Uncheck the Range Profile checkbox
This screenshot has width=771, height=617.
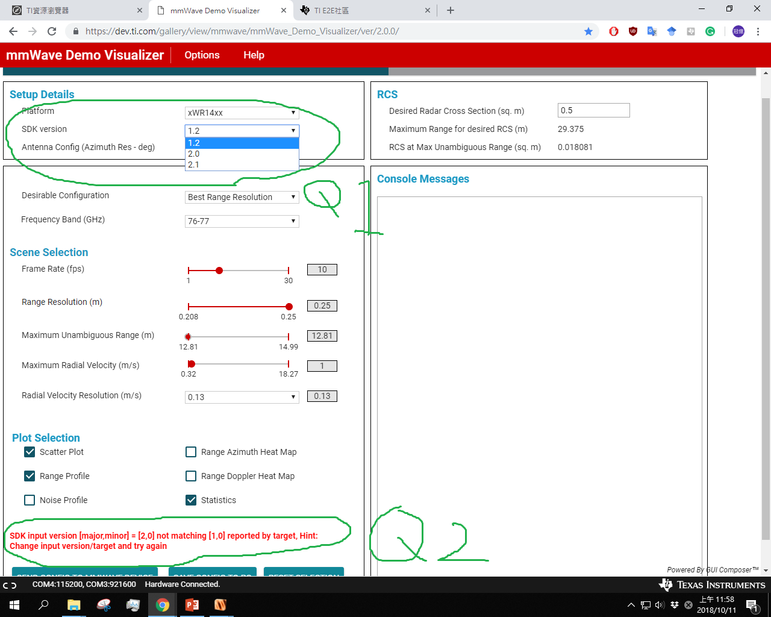[30, 476]
